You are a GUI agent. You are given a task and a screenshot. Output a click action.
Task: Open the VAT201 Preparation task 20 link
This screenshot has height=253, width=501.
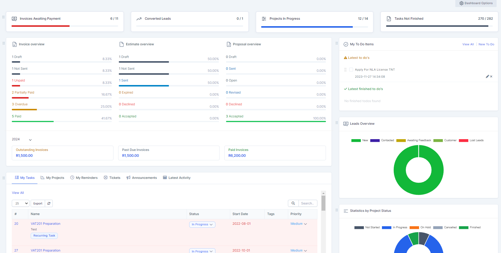[x=45, y=224]
